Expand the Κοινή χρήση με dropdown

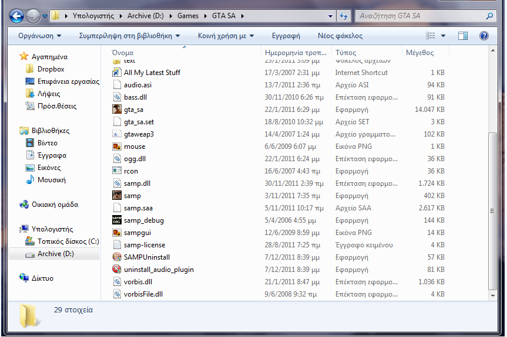pos(226,36)
